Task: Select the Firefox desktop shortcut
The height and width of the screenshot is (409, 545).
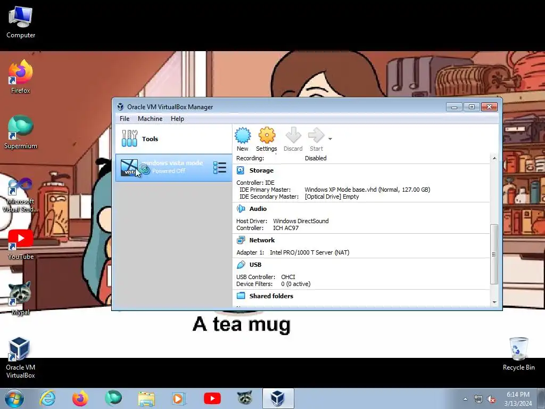Action: [21, 77]
